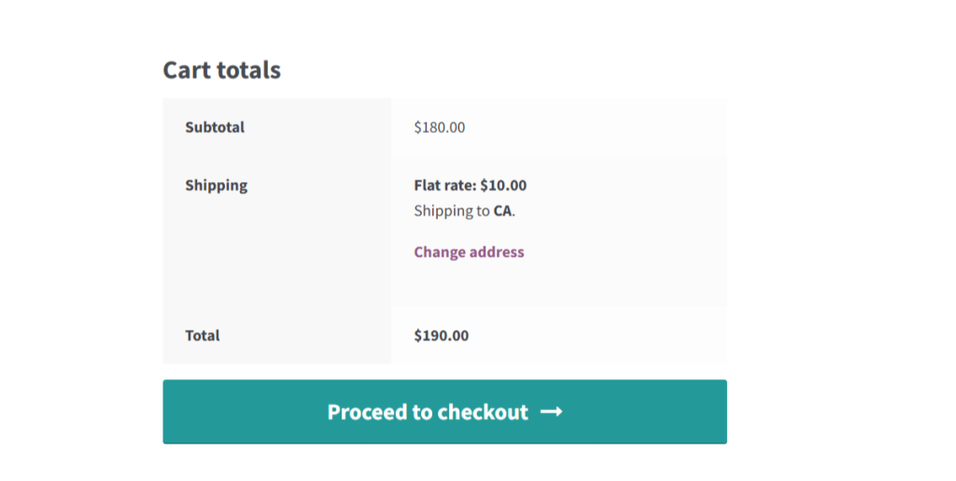Open the Change address link

point(469,252)
